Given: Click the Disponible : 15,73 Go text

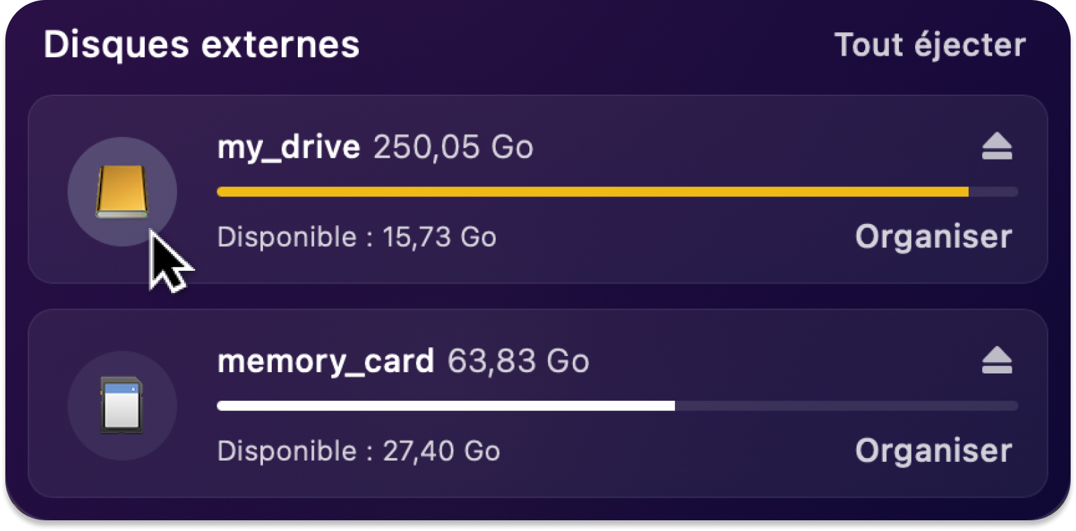Looking at the screenshot, I should click(x=357, y=237).
